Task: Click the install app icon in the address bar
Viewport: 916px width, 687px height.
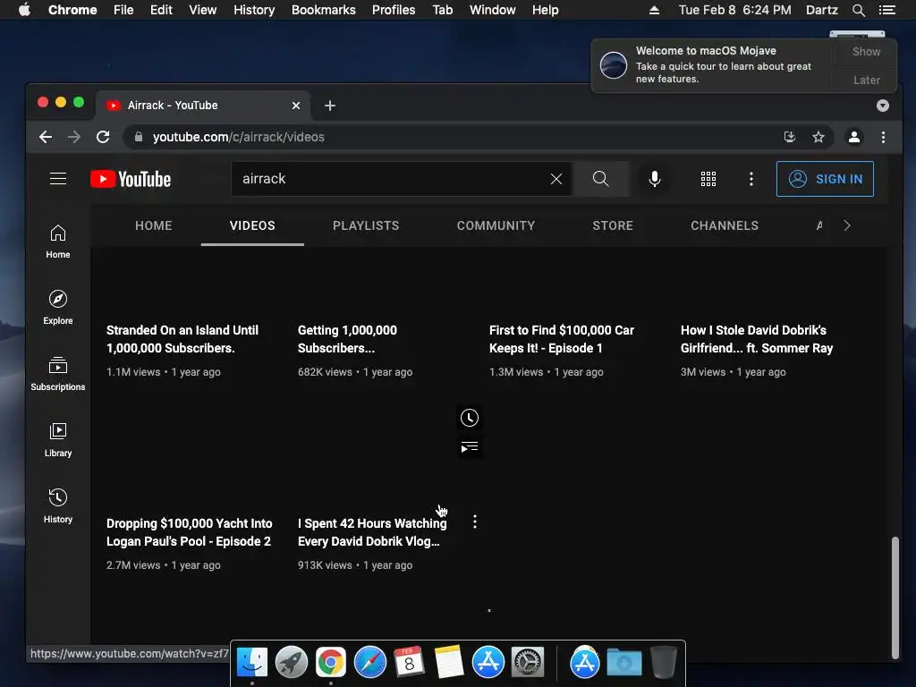Action: (790, 137)
